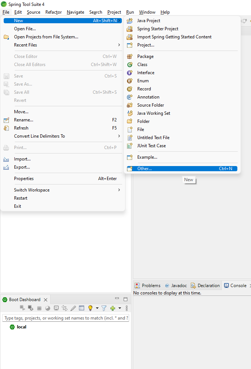Click the filter funnel icon in Boot Dashboard
251x369 pixels.
[104, 308]
